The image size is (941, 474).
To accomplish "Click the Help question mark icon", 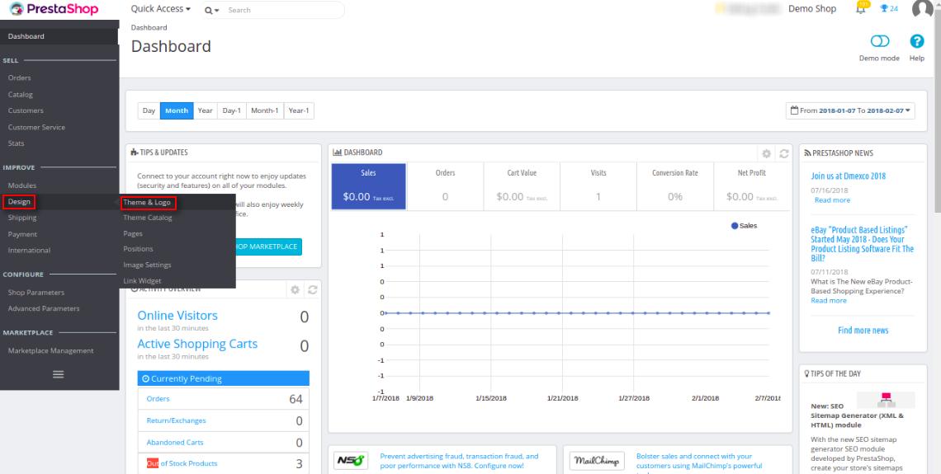I will click(917, 43).
